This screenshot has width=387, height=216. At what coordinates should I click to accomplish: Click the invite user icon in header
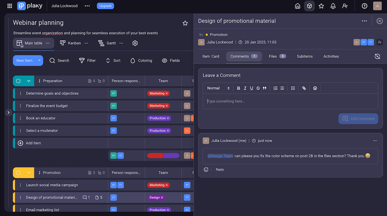(x=345, y=6)
